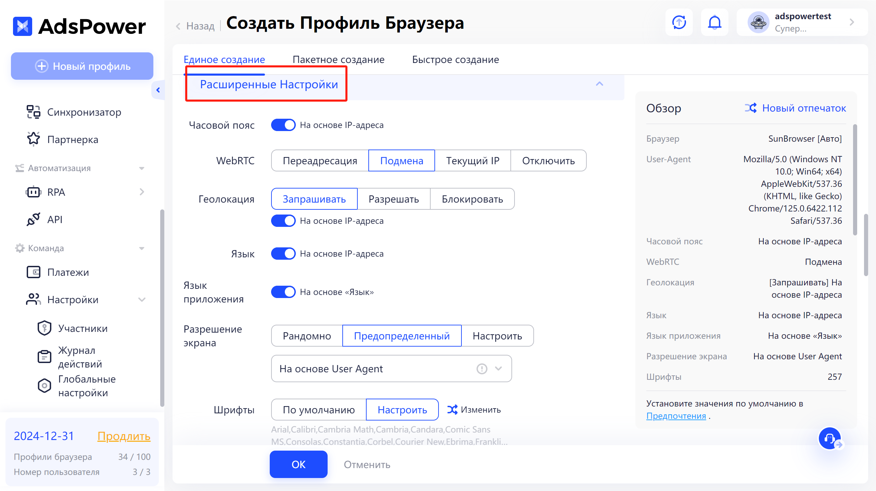Click the info icon in resolution dropdown

pos(482,369)
